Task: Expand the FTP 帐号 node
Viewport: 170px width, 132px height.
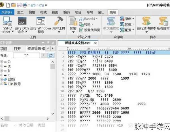Action: [x=2, y=84]
